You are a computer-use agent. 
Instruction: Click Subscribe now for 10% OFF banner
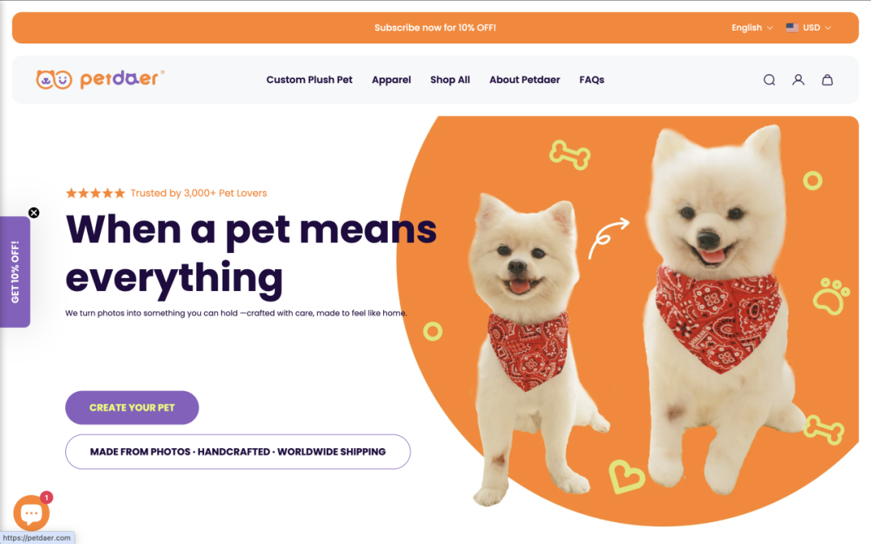tap(435, 27)
